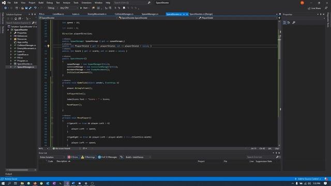The image size is (331, 186).
Task: Select Program.cs in Solution Explorer
Action: (x=22, y=61)
